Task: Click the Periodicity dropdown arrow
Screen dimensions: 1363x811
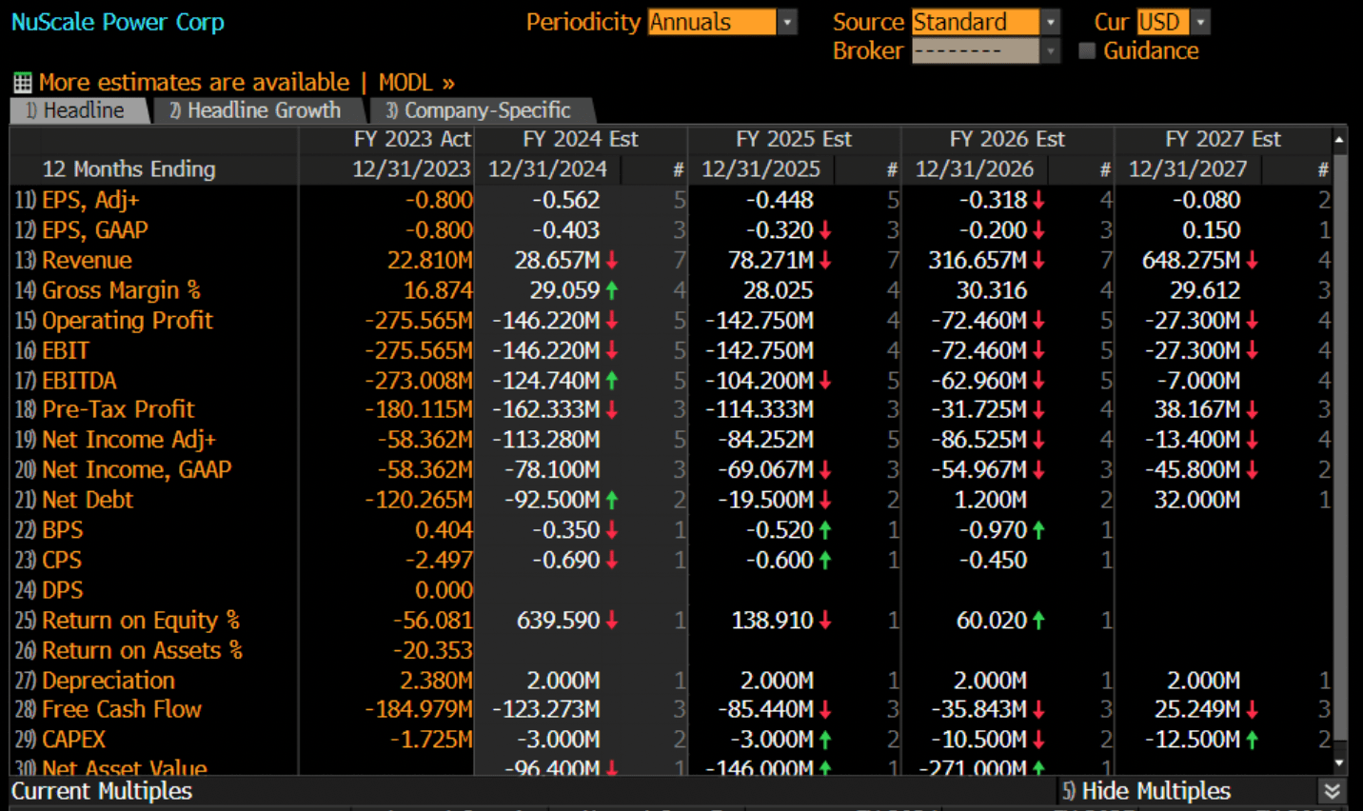Action: 787,22
